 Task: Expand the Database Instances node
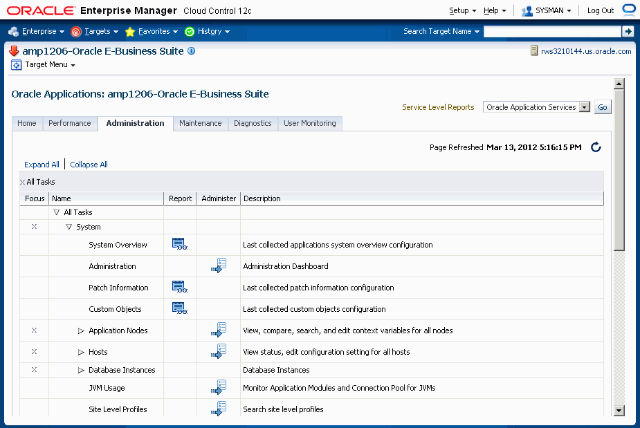click(81, 370)
